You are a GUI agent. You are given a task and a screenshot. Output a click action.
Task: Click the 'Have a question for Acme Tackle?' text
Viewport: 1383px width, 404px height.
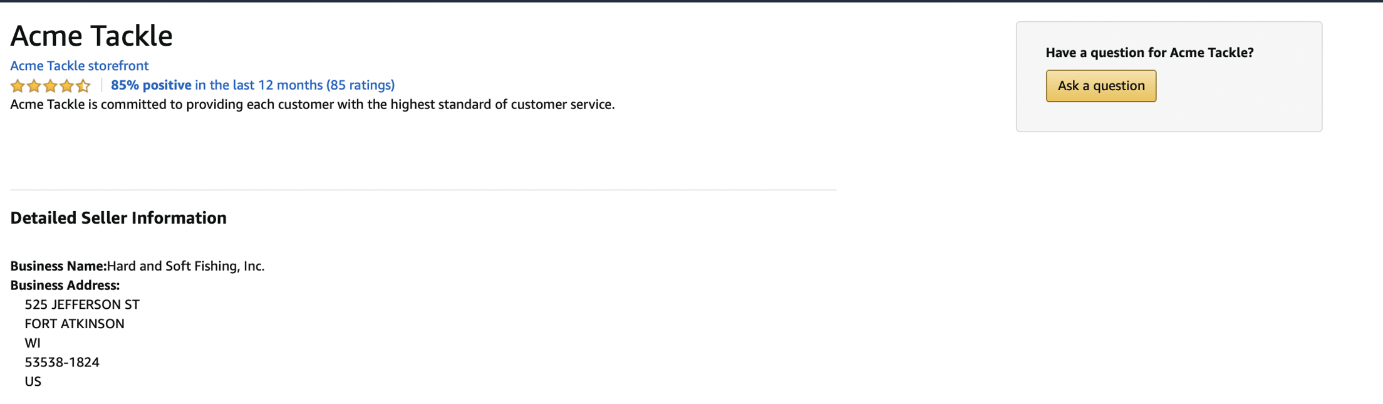tap(1149, 53)
